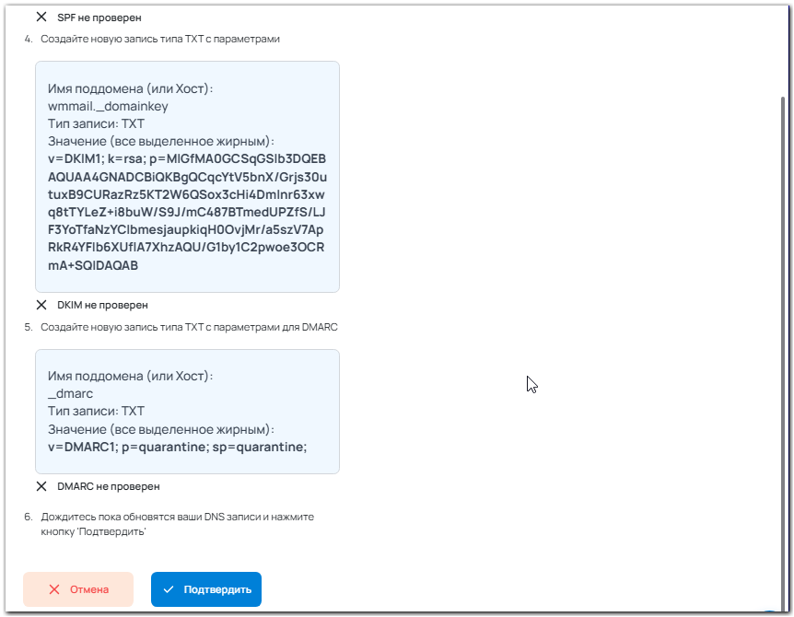Select the _dmarc host name text
Image resolution: width=794 pixels, height=617 pixels.
(x=70, y=393)
